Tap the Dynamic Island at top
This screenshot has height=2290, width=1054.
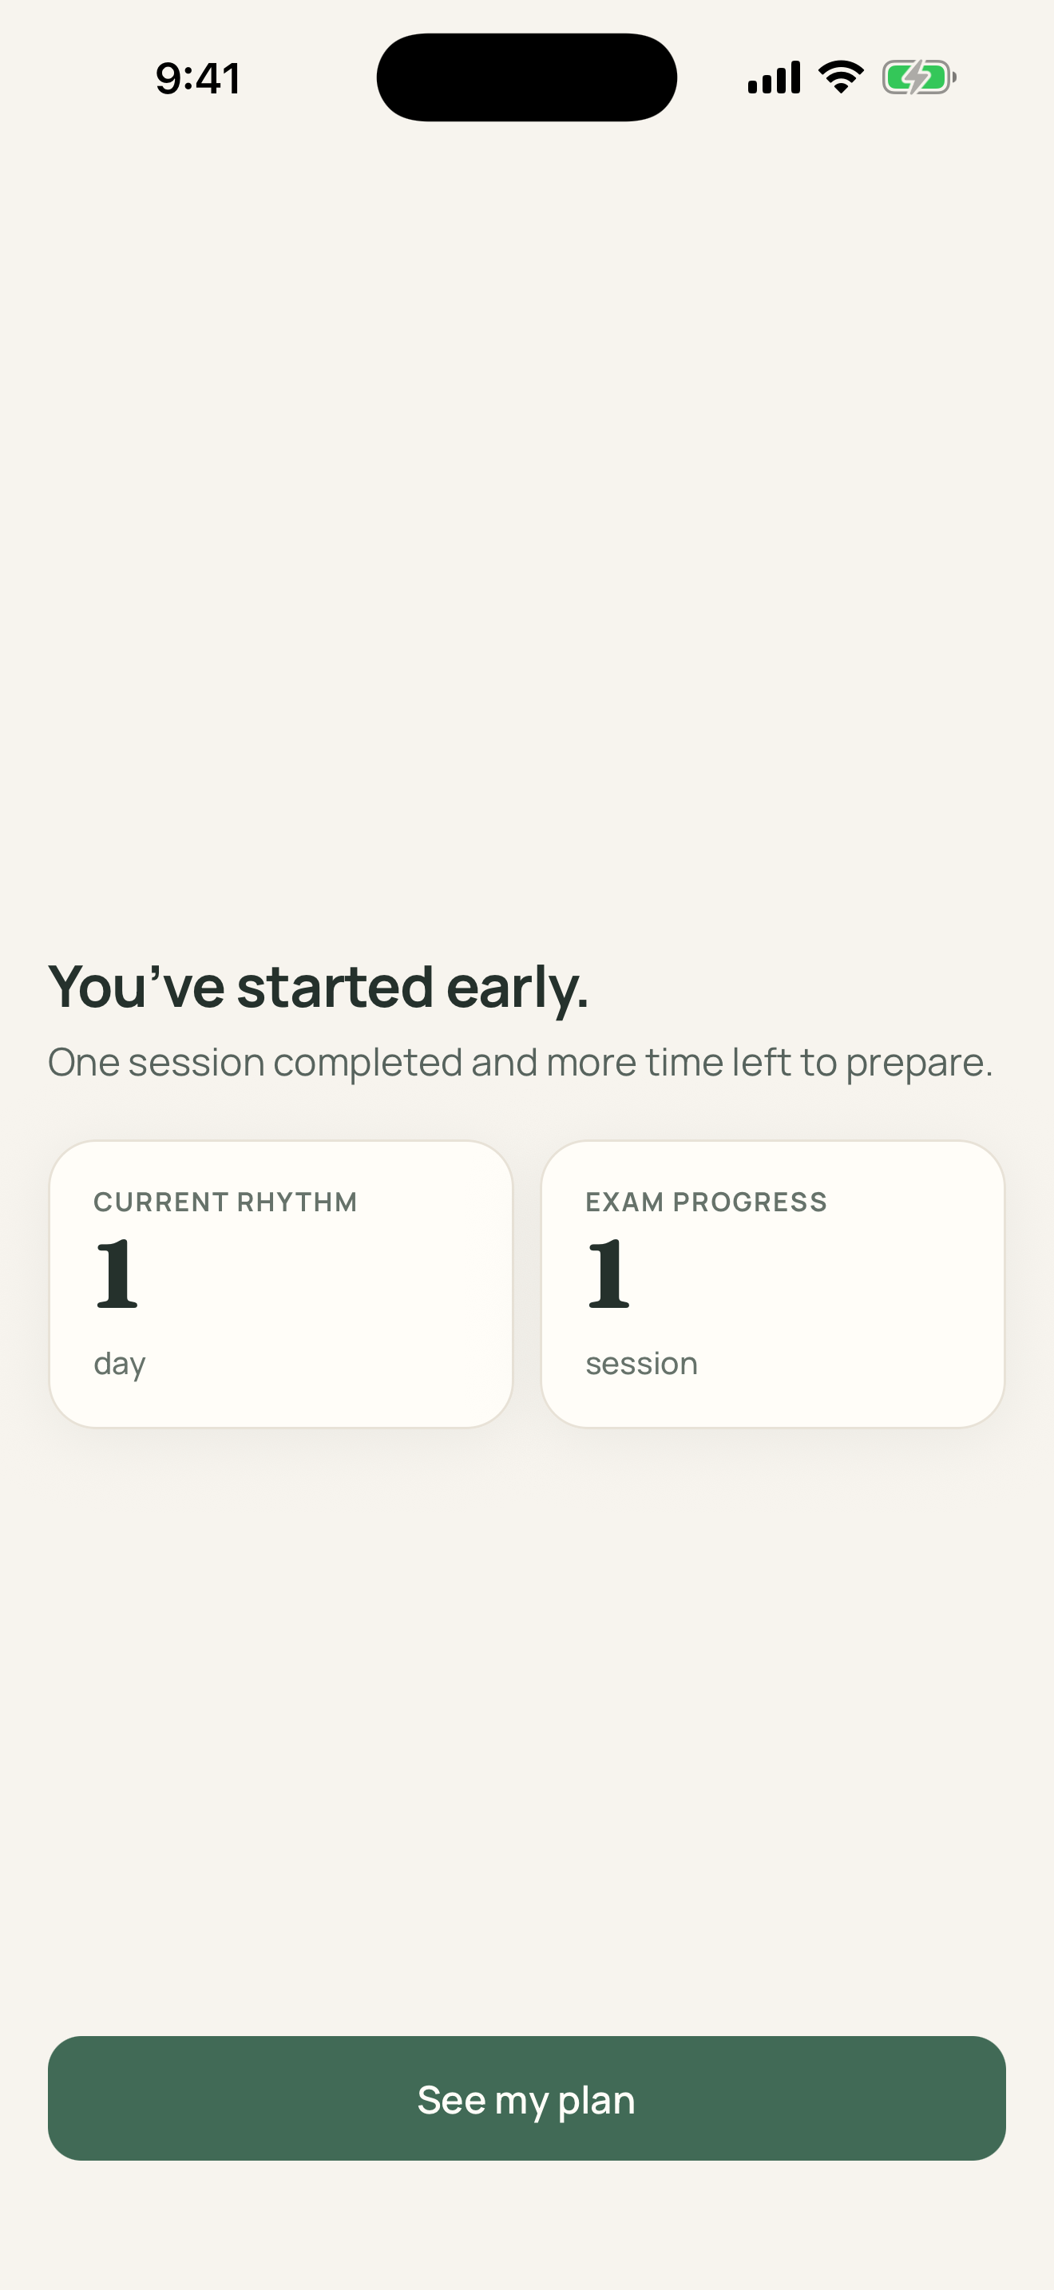[527, 77]
